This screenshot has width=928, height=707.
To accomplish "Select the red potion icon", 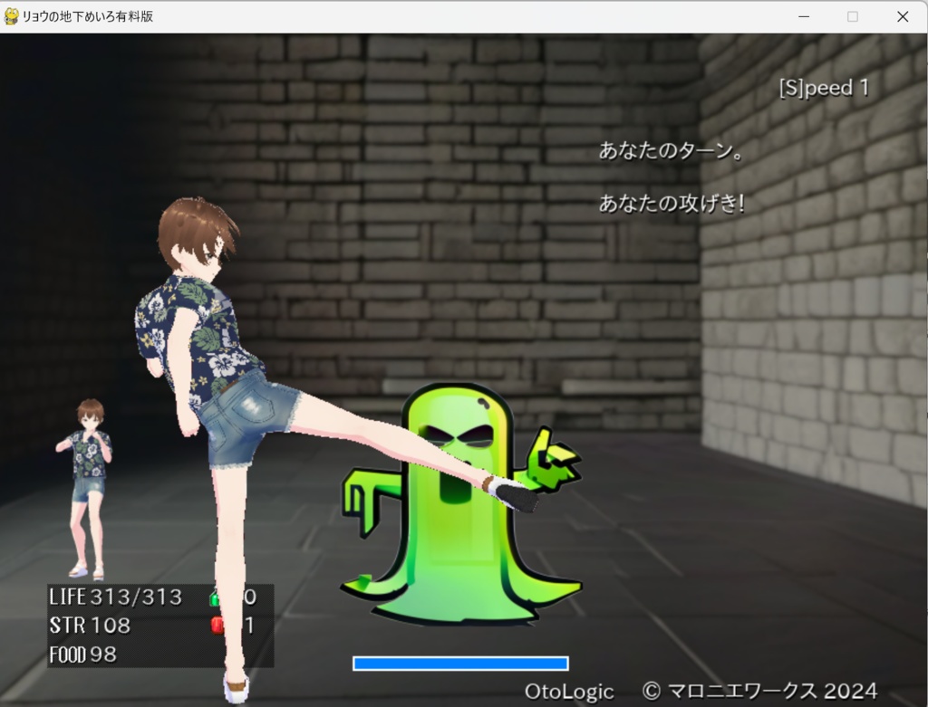I will [217, 625].
